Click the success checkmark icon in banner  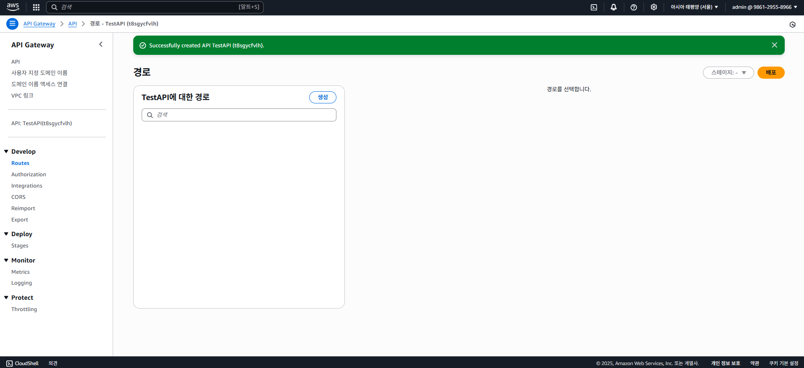click(x=142, y=46)
